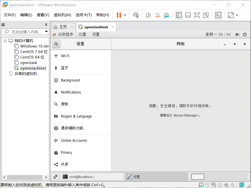Send Ctrl+Alt+Del to the guest

click(136, 15)
